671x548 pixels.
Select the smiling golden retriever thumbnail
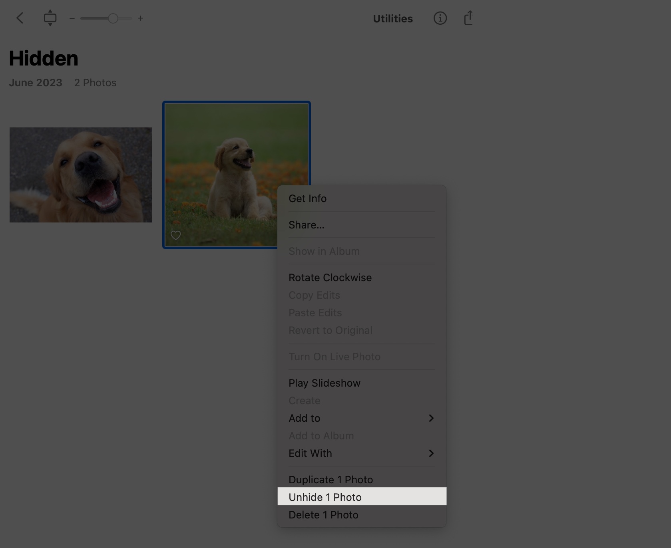(x=80, y=175)
